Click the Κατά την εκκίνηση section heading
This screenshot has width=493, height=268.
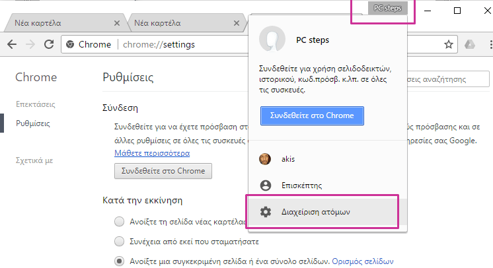coord(143,201)
